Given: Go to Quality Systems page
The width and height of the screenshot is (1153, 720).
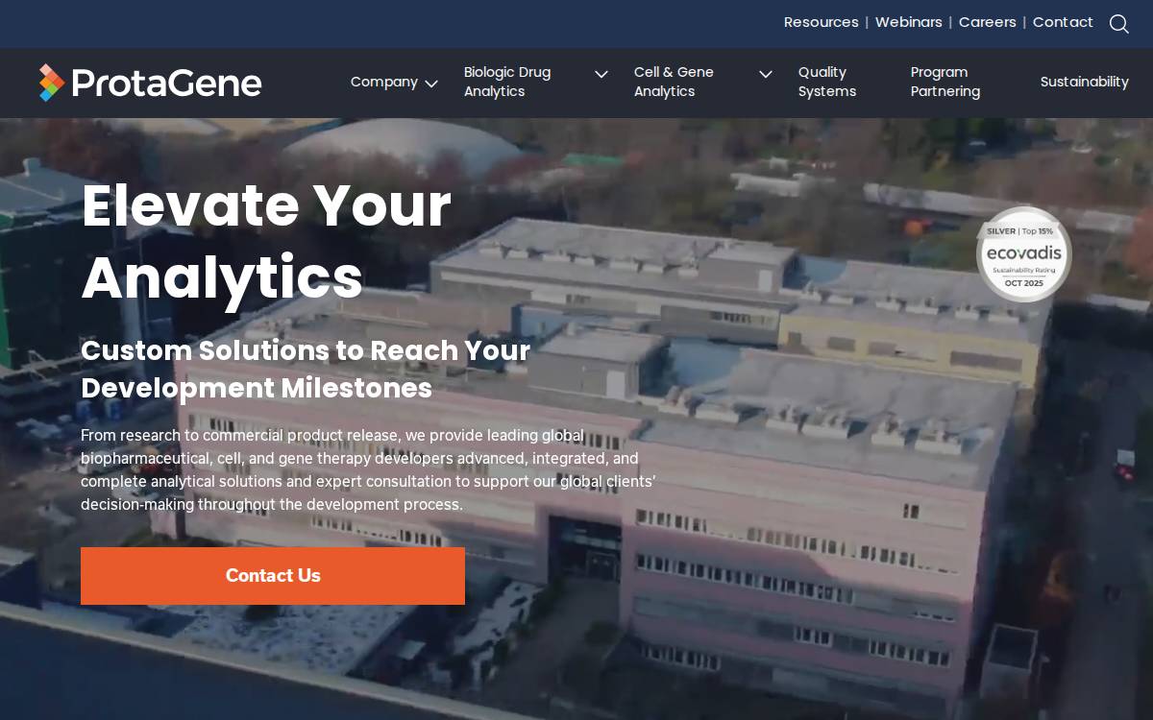Looking at the screenshot, I should click(827, 83).
